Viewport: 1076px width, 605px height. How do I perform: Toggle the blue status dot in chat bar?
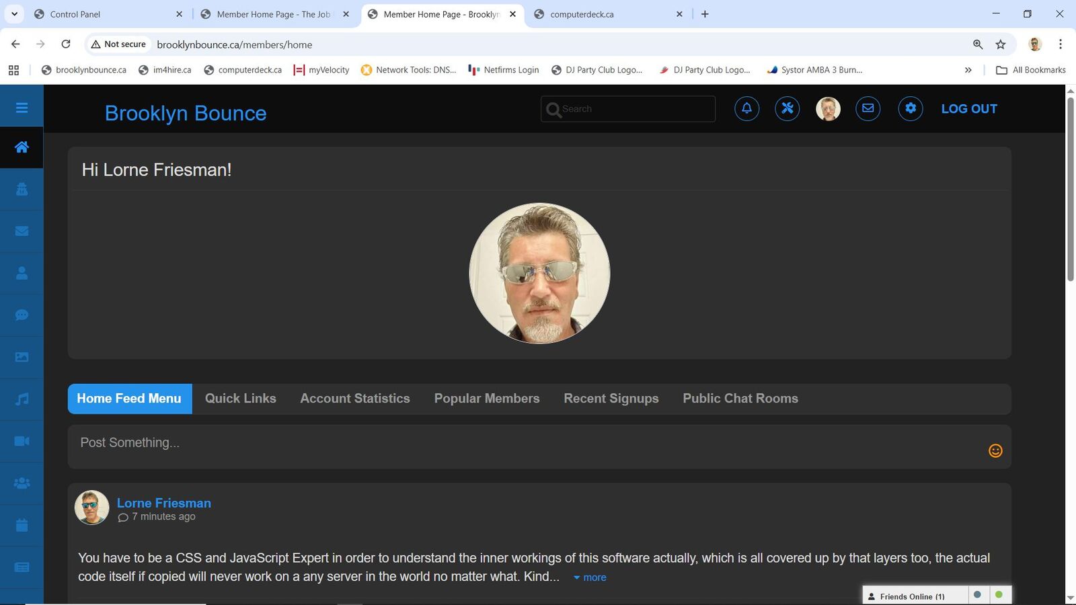[977, 595]
